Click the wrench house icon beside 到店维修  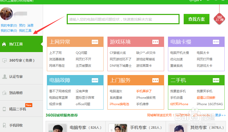click(4, 93)
